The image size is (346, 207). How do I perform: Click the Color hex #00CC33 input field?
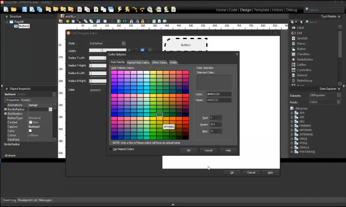tap(219, 94)
